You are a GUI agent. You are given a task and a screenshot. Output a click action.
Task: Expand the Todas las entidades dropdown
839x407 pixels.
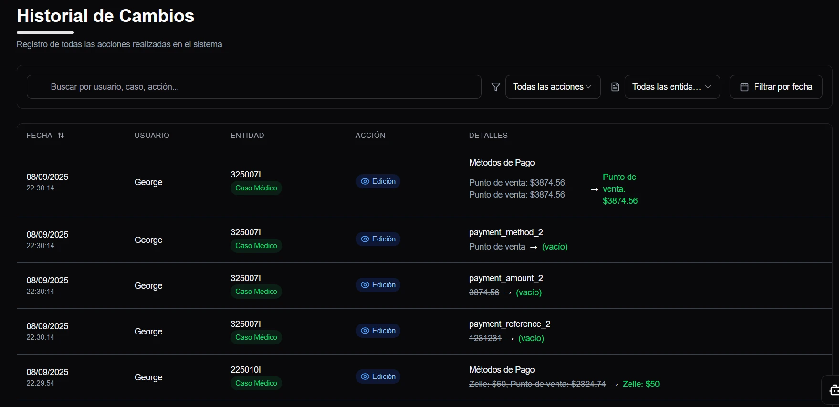point(672,87)
